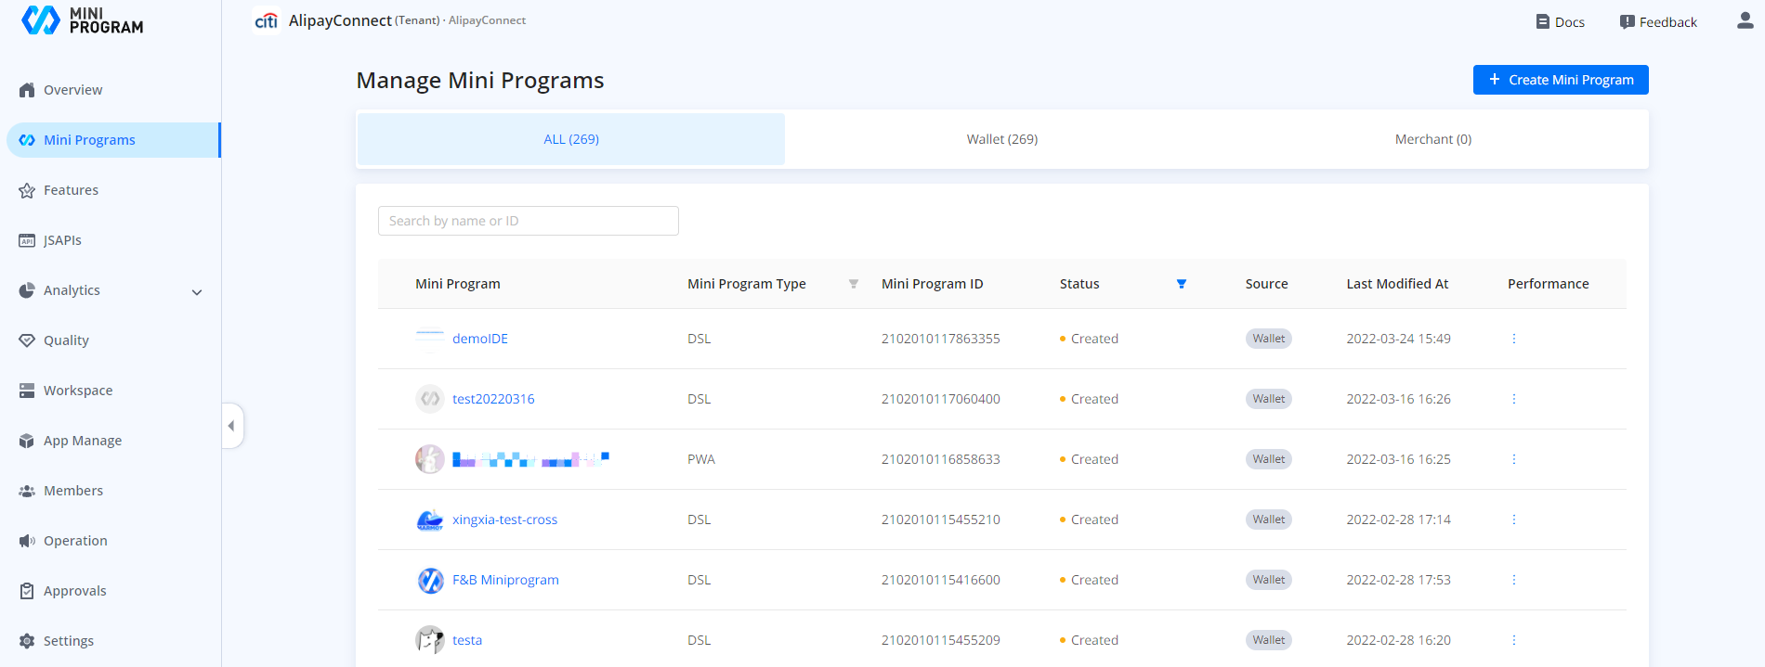Go to Workspace in sidebar
Image resolution: width=1765 pixels, height=667 pixels.
78,391
